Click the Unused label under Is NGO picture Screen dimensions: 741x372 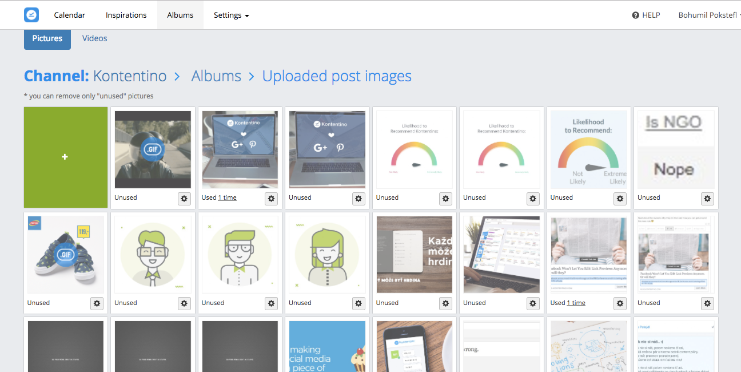(x=649, y=197)
